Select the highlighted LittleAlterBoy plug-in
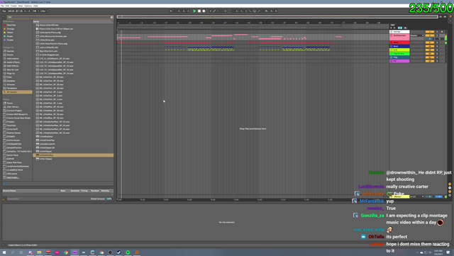The height and width of the screenshot is (256, 454). pos(73,155)
